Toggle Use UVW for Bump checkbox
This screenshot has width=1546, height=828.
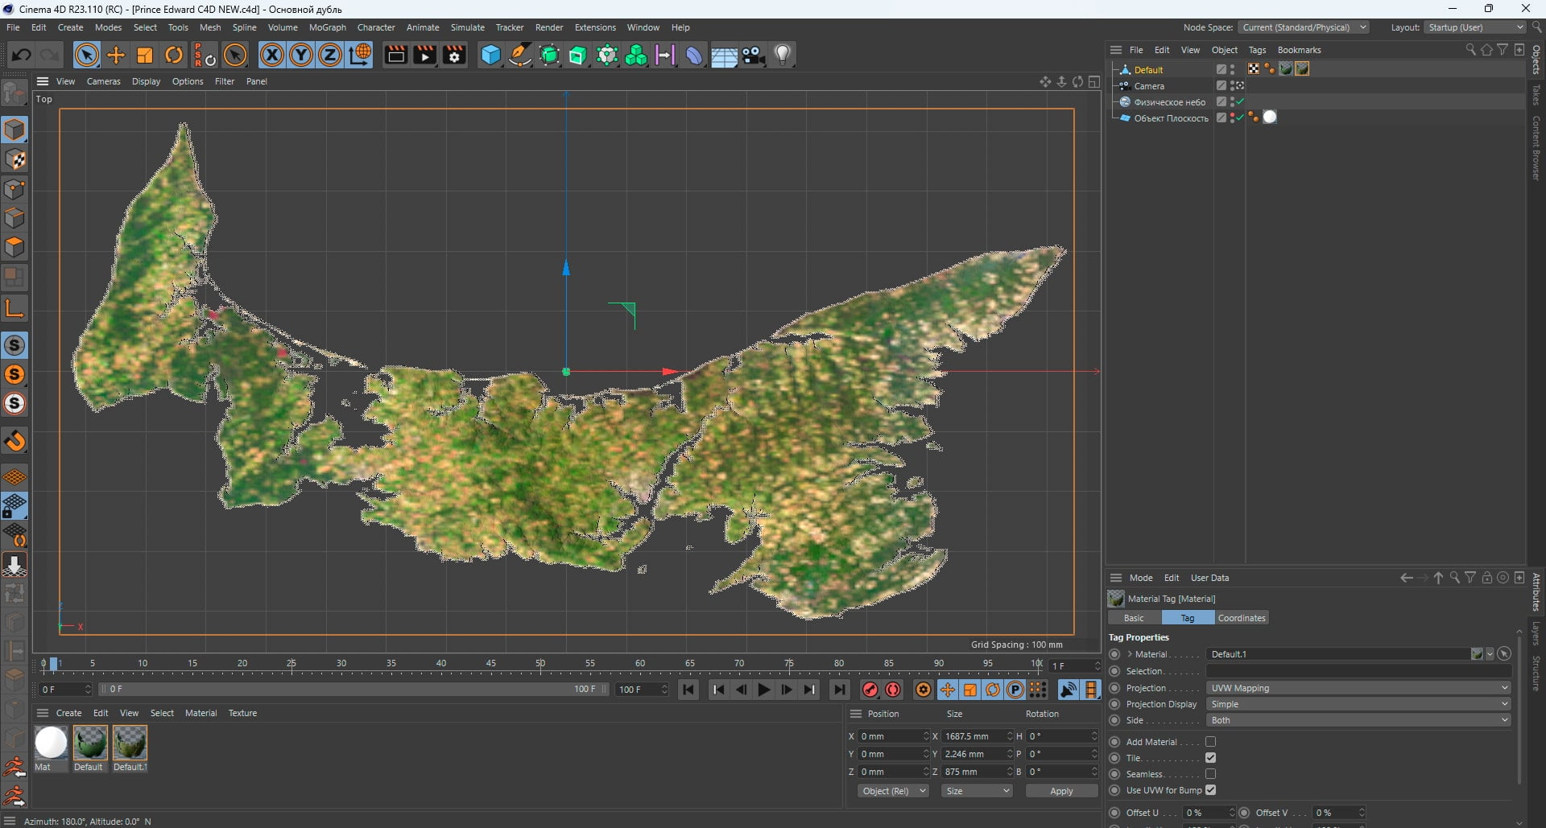1210,790
